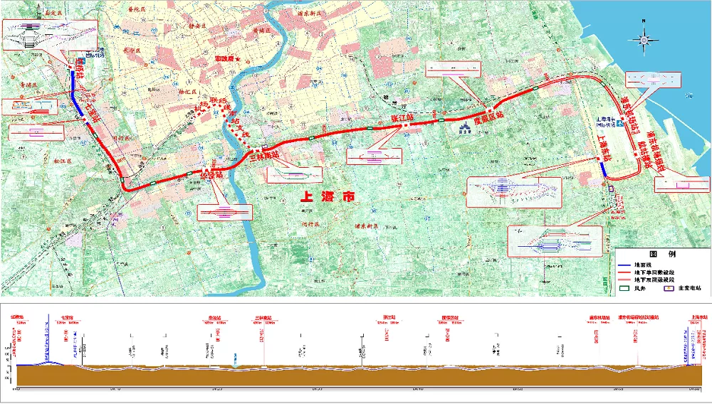The height and width of the screenshot is (404, 712).
Task: Click the airport icon near 浦东机场站
Action: click(620, 123)
